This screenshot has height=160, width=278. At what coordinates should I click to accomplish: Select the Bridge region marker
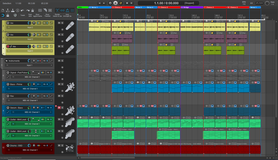(192, 7)
